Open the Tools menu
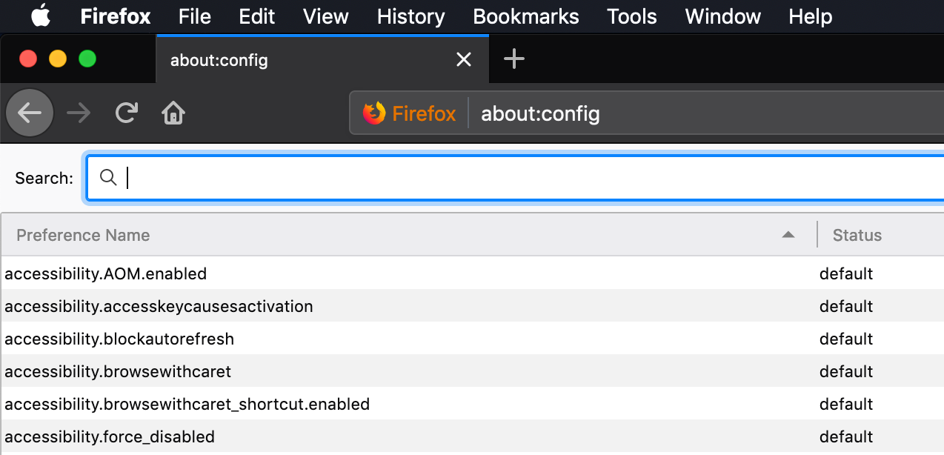Viewport: 944px width, 455px height. (x=631, y=16)
